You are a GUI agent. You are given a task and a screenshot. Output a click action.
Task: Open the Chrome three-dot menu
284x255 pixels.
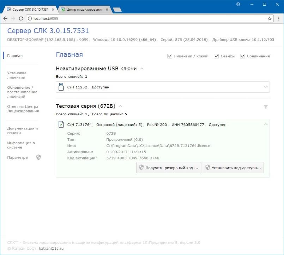point(279,18)
